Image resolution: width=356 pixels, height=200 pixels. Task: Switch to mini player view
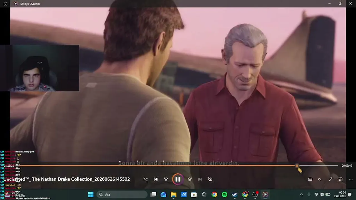(x=340, y=179)
